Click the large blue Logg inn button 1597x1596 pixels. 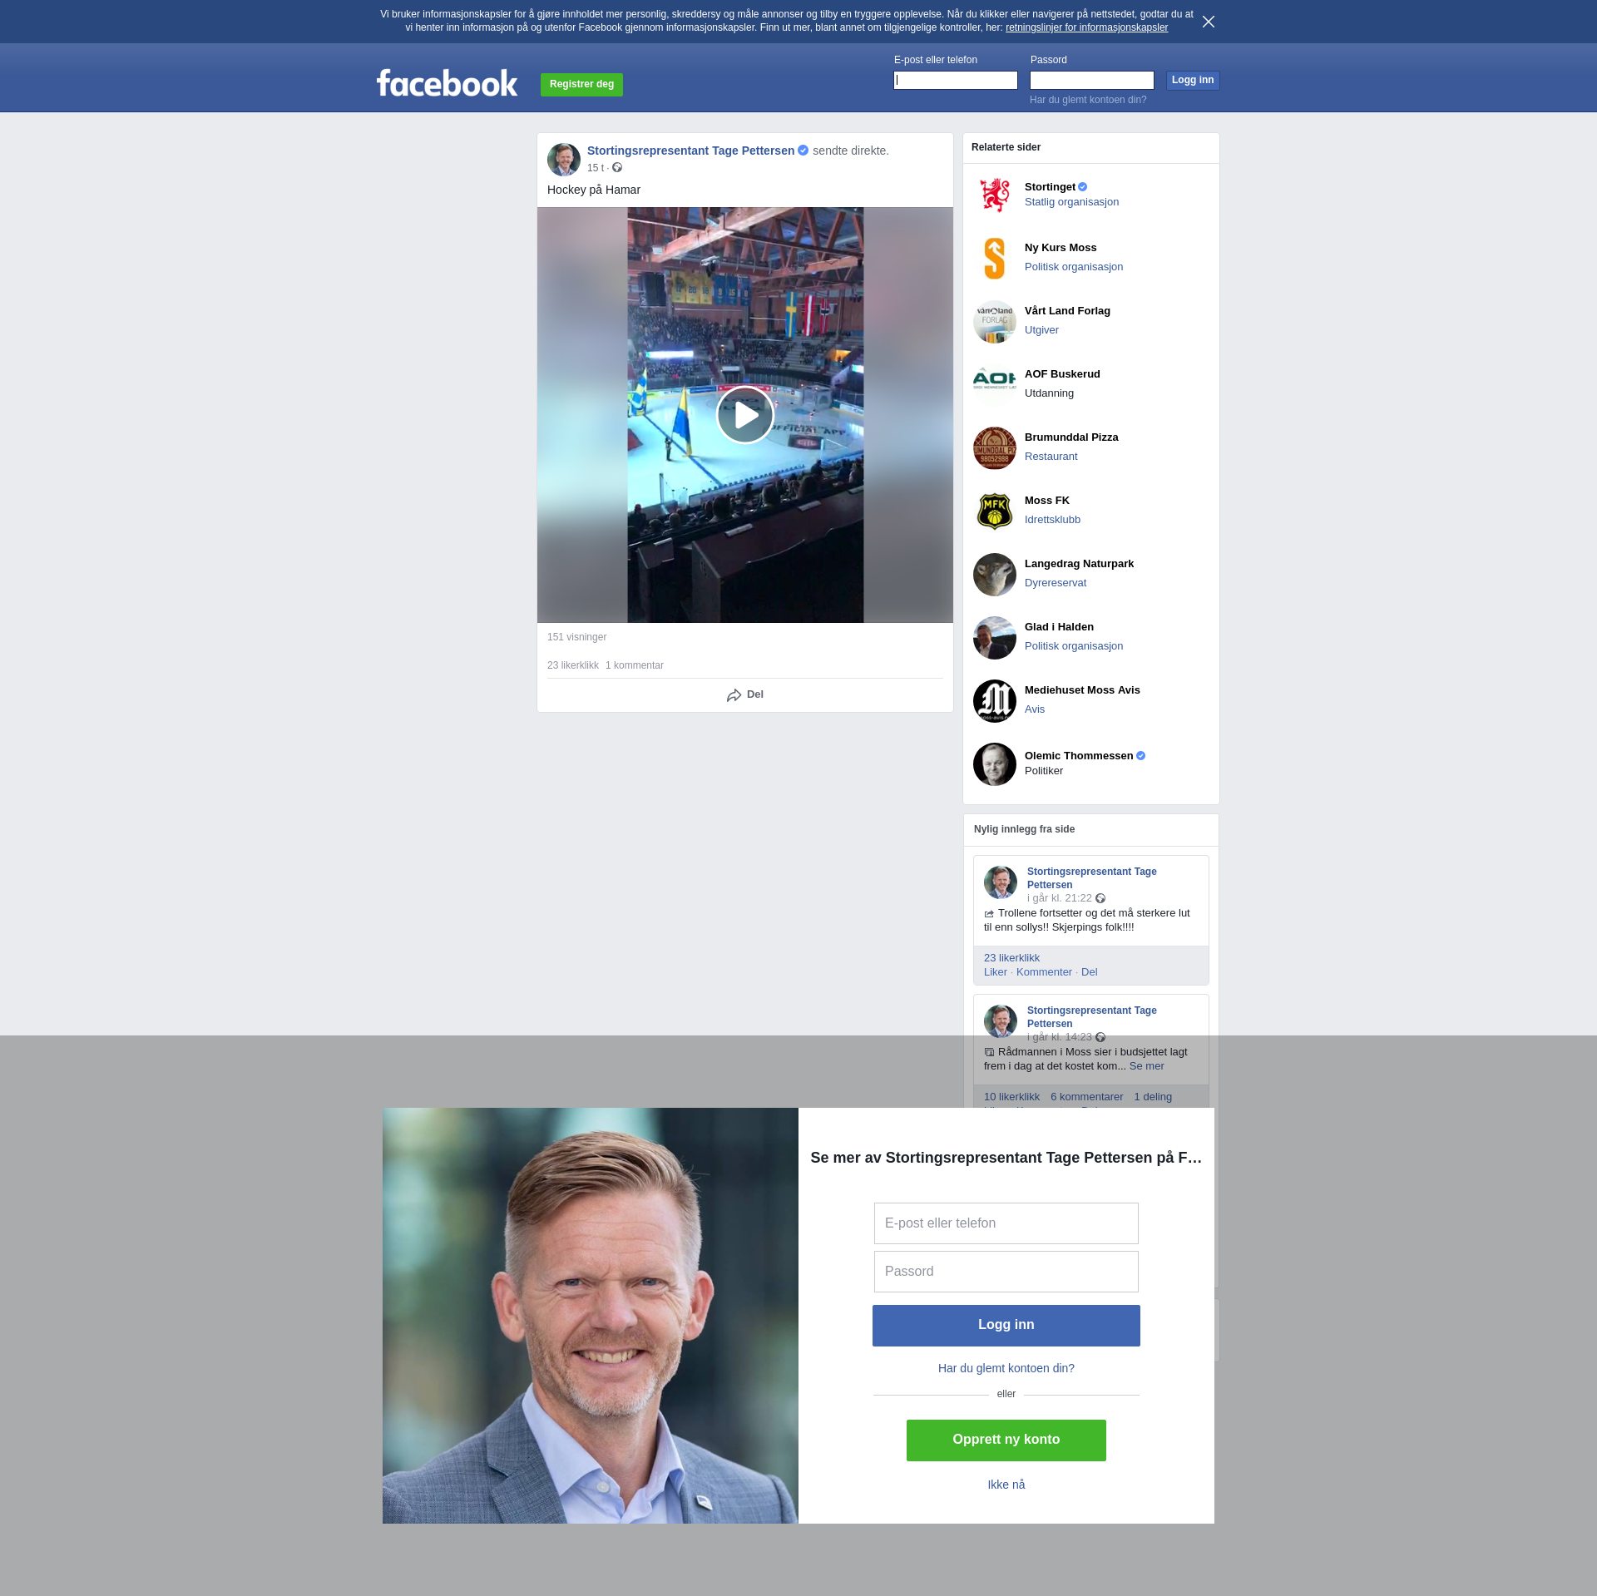click(1006, 1326)
